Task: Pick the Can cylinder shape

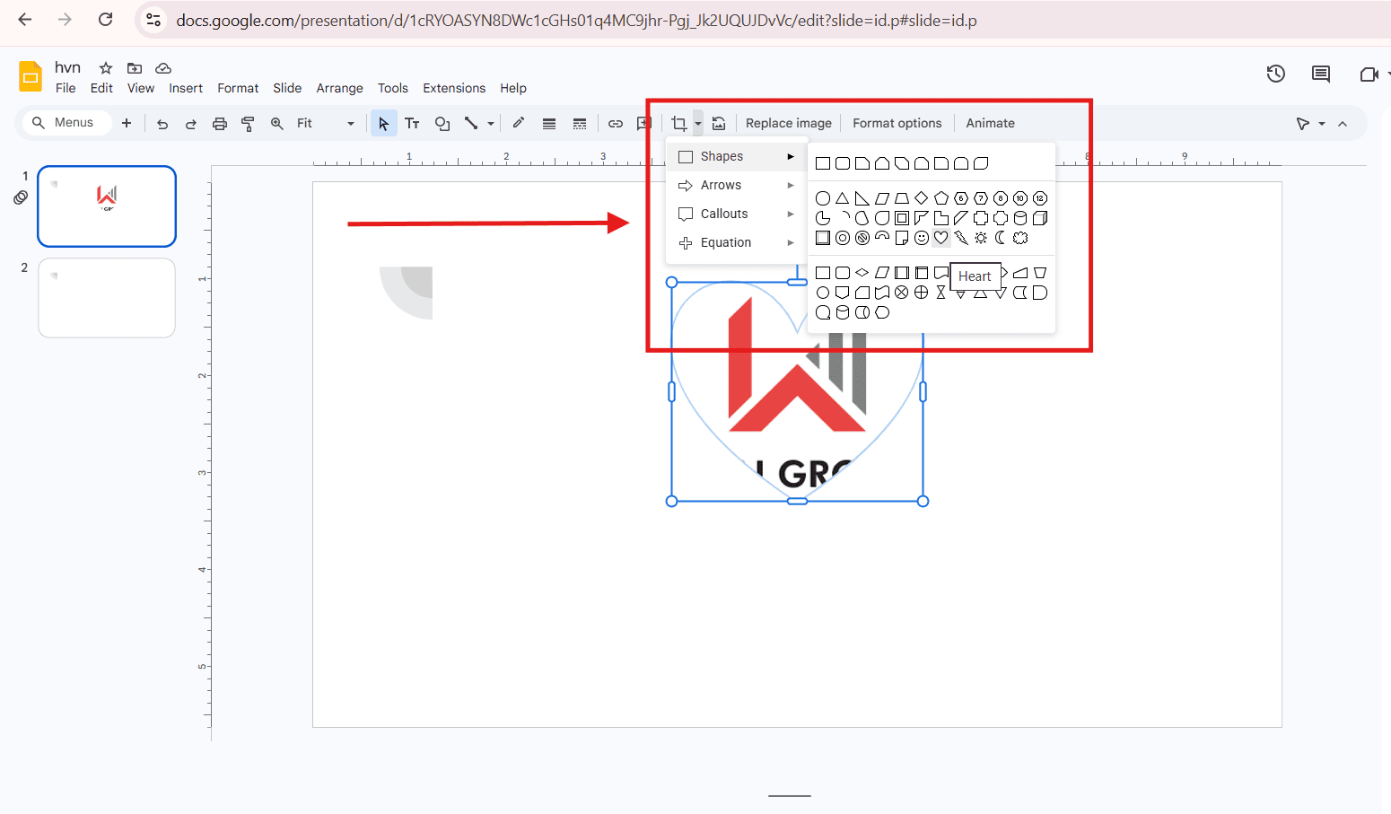Action: 1020,218
